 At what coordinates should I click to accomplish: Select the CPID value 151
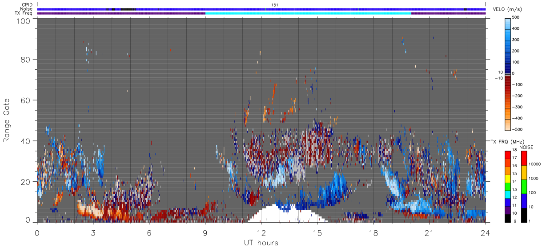point(274,5)
